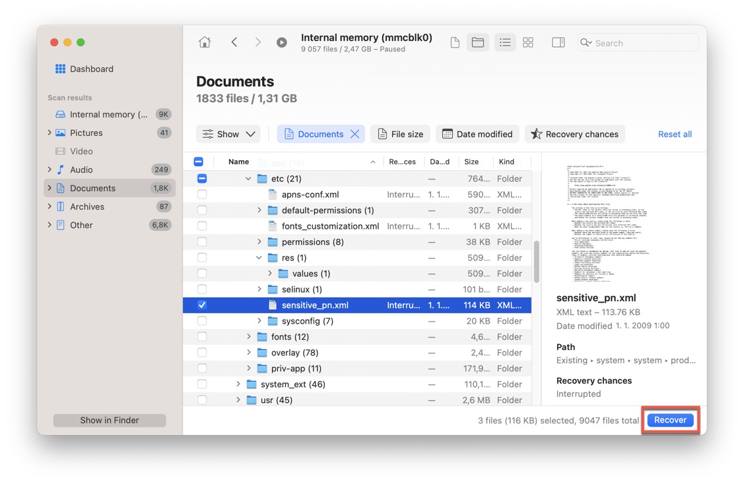Check the usr (45) checkbox
This screenshot has width=744, height=484.
coord(202,400)
